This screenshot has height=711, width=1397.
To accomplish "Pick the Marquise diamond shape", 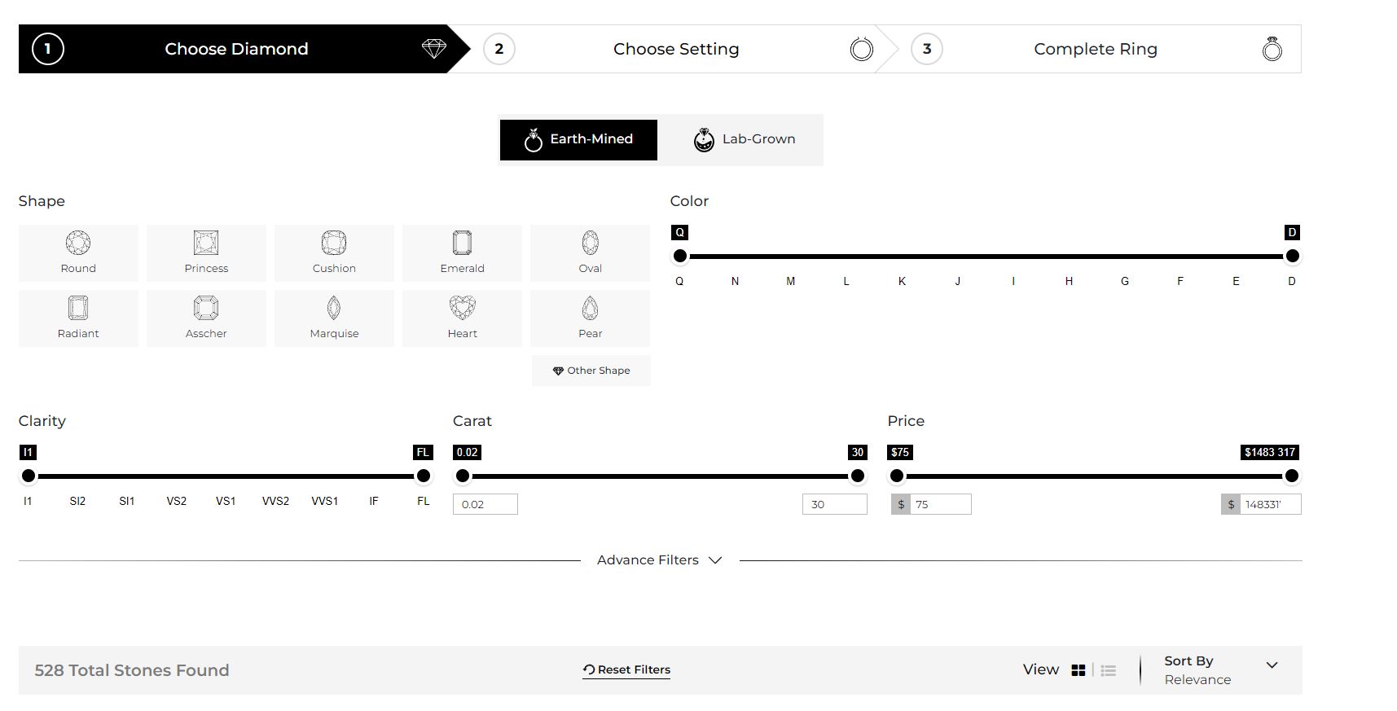I will click(x=334, y=318).
